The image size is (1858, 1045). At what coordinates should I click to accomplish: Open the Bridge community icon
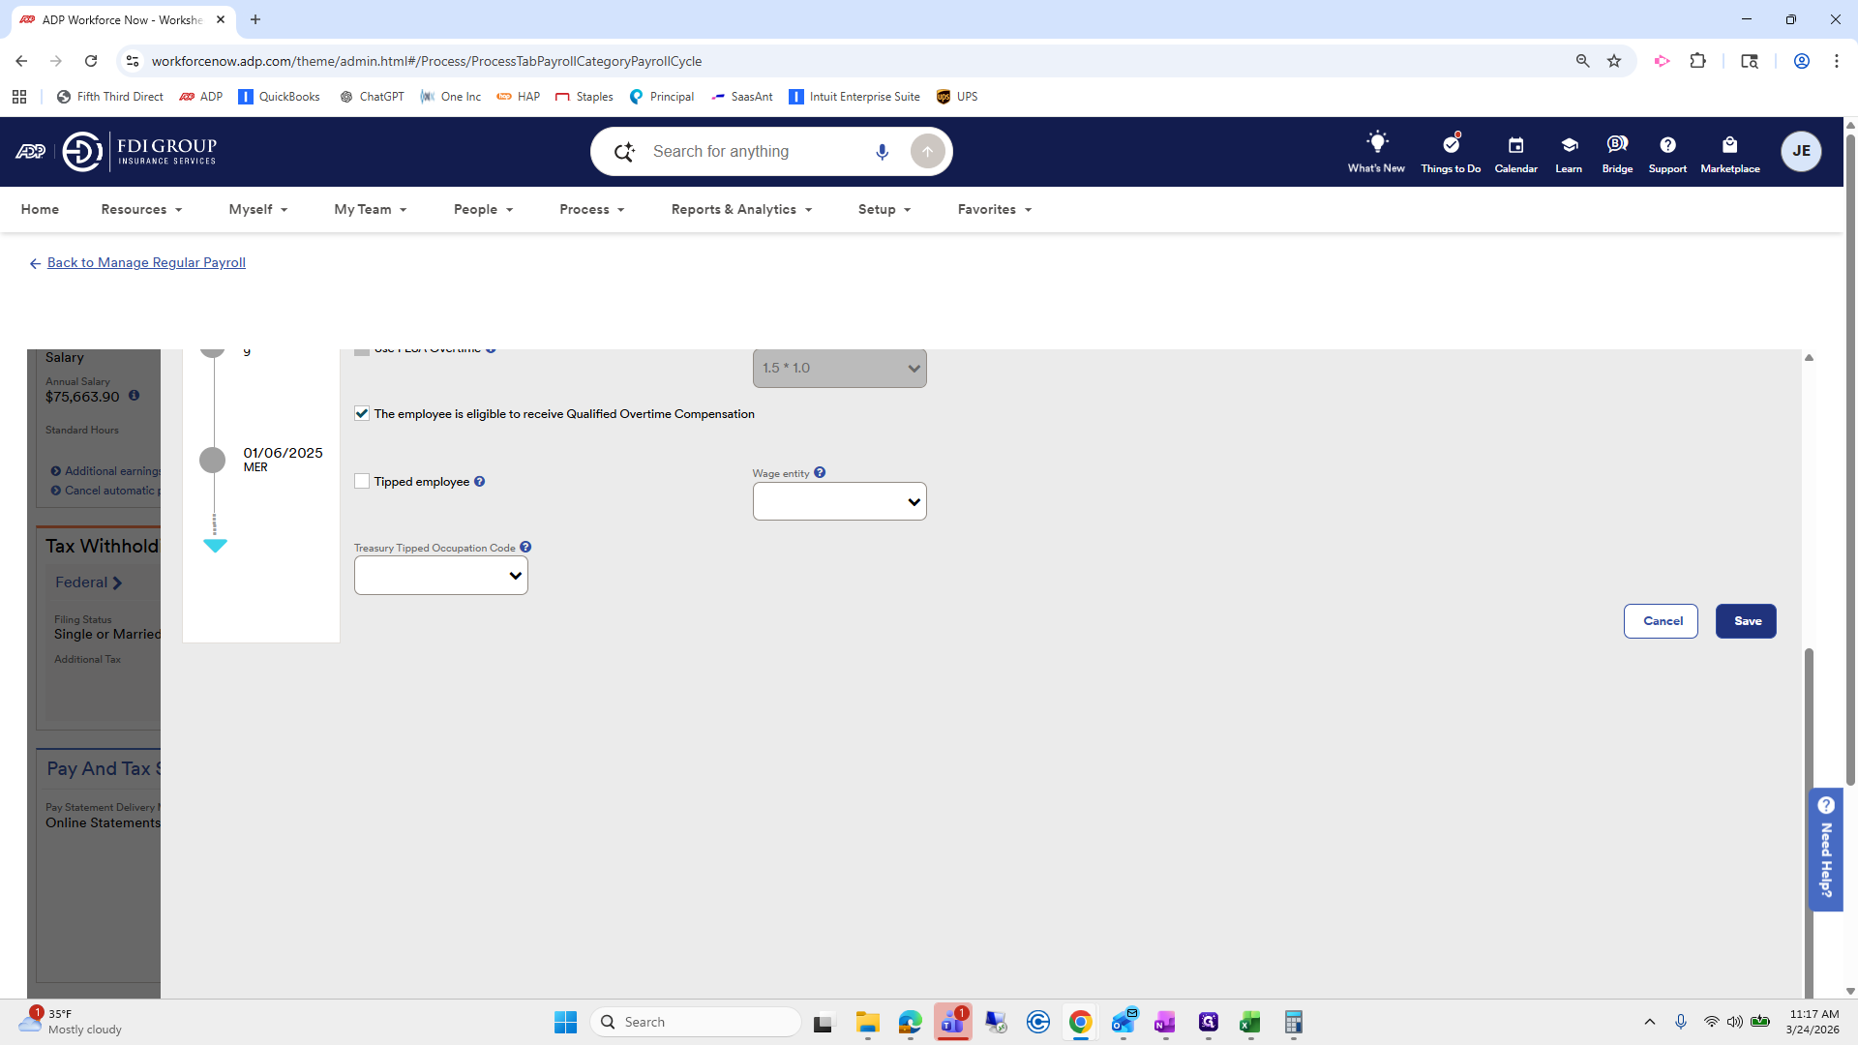[1617, 145]
